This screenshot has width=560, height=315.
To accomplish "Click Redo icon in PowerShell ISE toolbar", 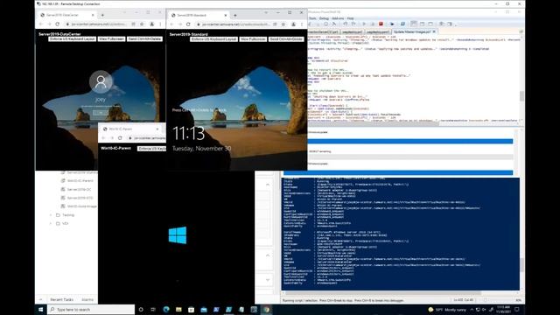I will (x=353, y=24).
